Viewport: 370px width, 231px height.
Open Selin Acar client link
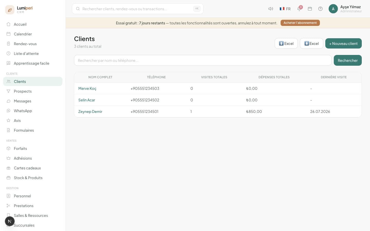[x=87, y=100]
